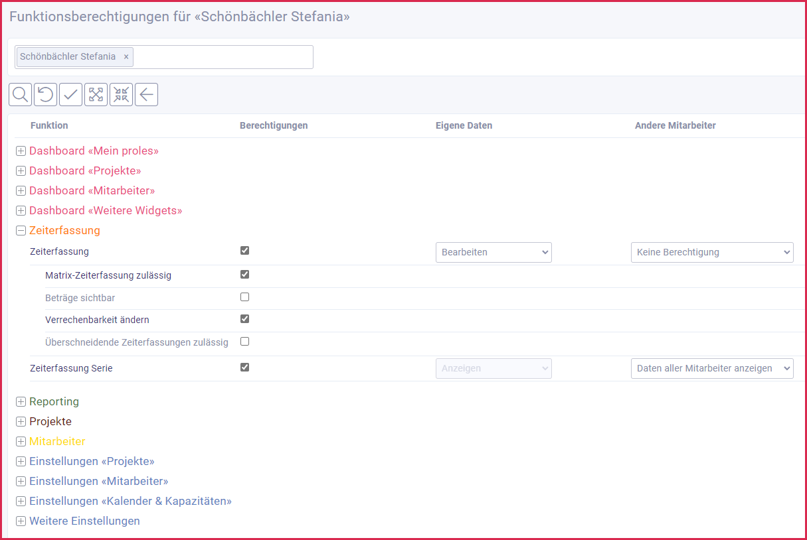Image resolution: width=807 pixels, height=540 pixels.
Task: Toggle Überschneidende Zeiterfassungen zulässig checkbox
Action: (244, 342)
